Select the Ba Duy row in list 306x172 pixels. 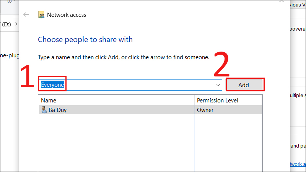pyautogui.click(x=115, y=110)
